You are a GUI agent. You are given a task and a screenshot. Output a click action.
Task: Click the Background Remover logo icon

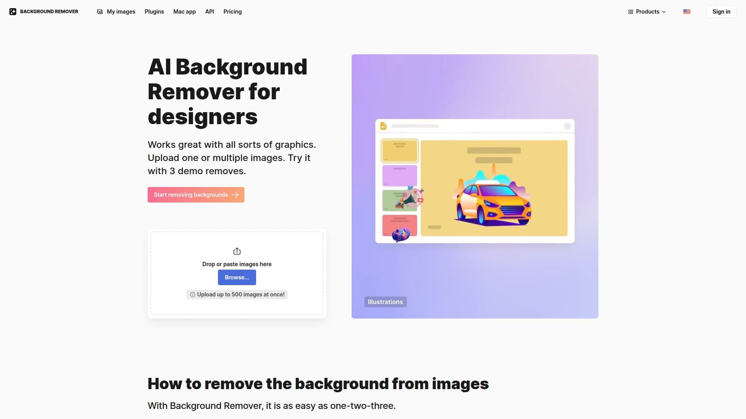[x=13, y=12]
